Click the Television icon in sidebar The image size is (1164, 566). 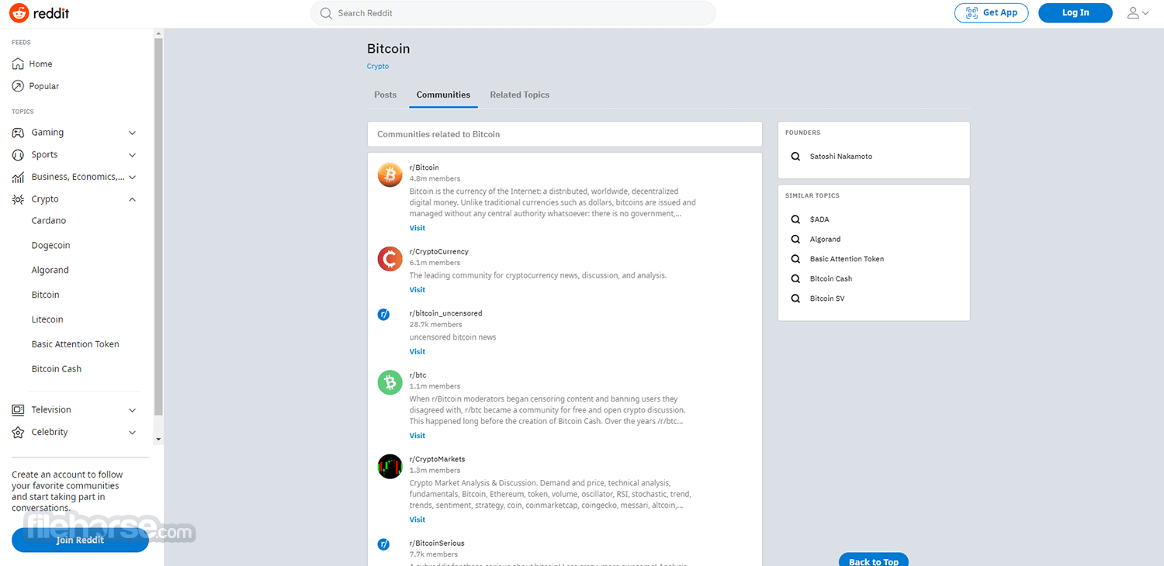click(18, 410)
